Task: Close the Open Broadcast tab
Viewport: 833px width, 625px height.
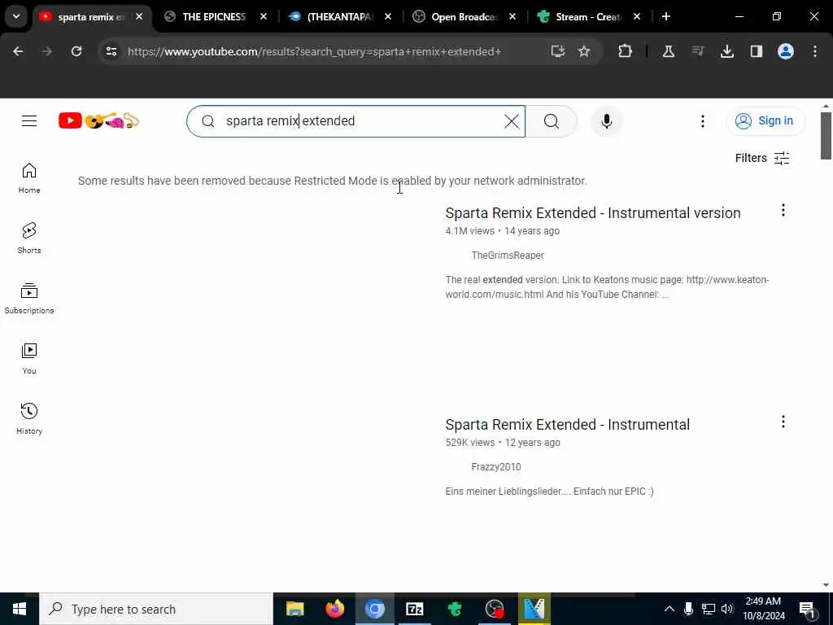Action: [512, 17]
